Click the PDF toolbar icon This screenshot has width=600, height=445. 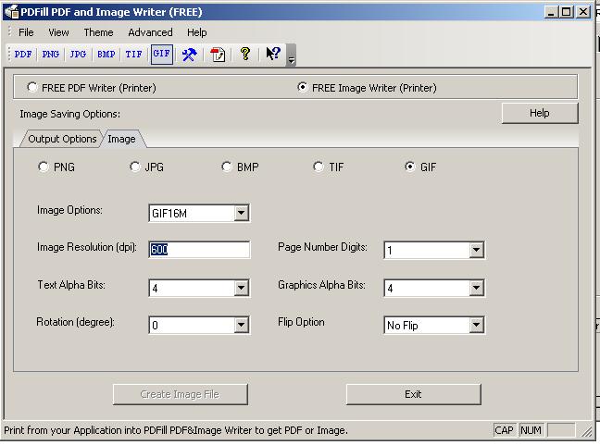(23, 55)
